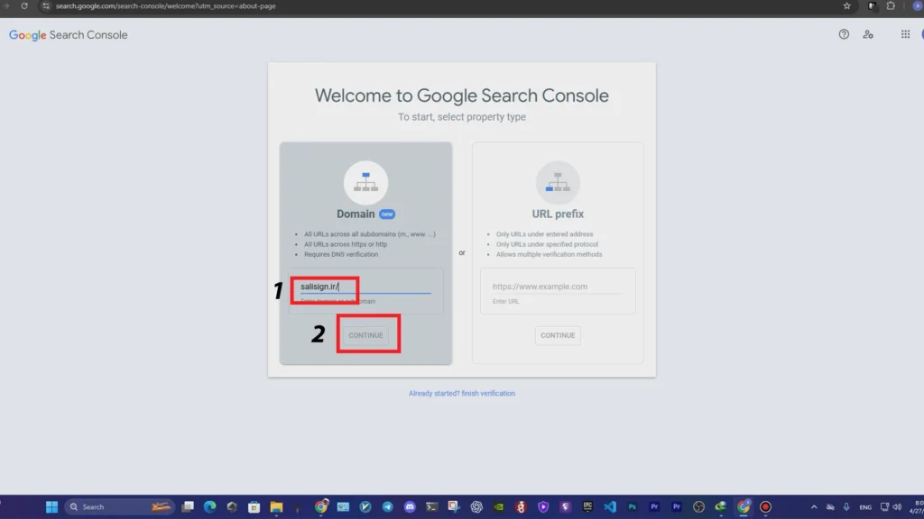Switch the ENG input language indicator
Image resolution: width=924 pixels, height=519 pixels.
pyautogui.click(x=865, y=507)
